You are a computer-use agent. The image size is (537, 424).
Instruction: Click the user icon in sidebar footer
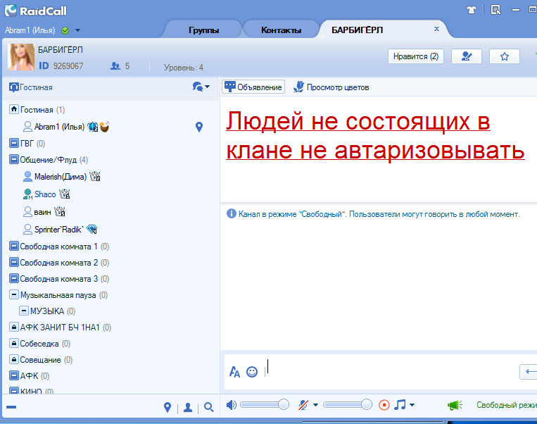coord(188,408)
